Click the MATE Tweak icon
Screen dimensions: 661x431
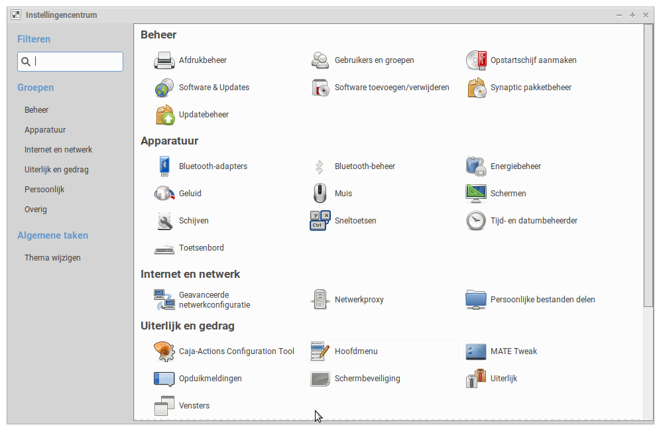476,351
